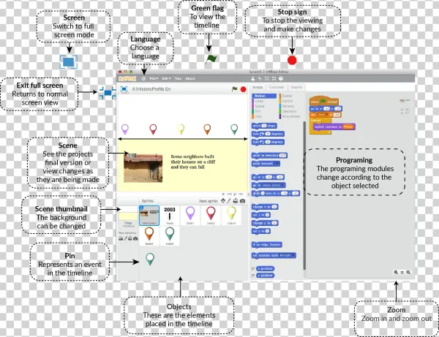This screenshot has height=337, width=439.
Task: Open the globe language chooser
Action: tap(145, 78)
